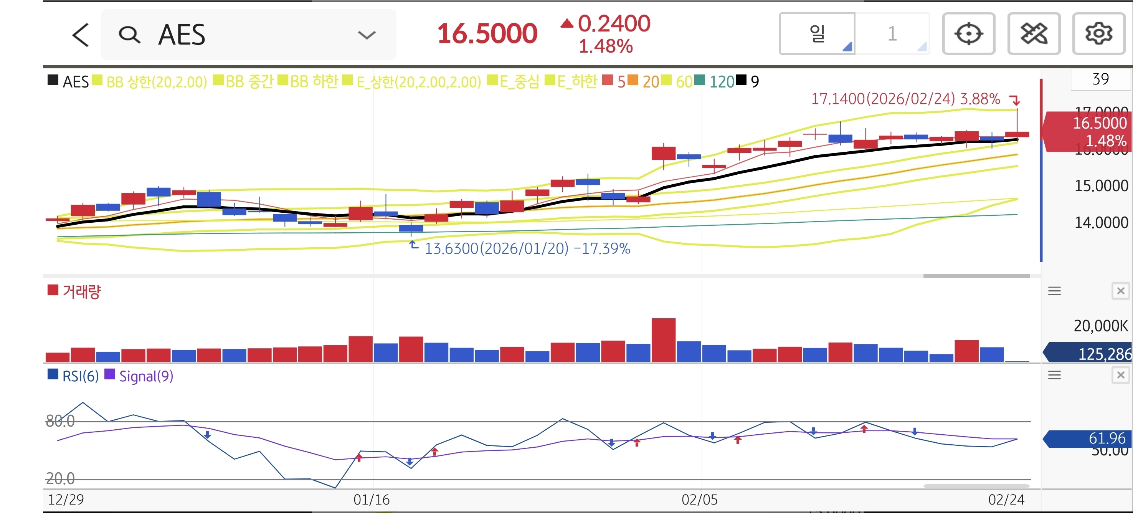Close the RSI indicator panel
This screenshot has height=513, width=1133.
(x=1120, y=375)
